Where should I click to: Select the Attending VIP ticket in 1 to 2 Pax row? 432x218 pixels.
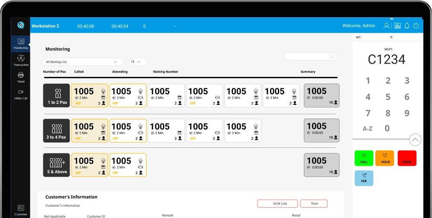(128, 95)
